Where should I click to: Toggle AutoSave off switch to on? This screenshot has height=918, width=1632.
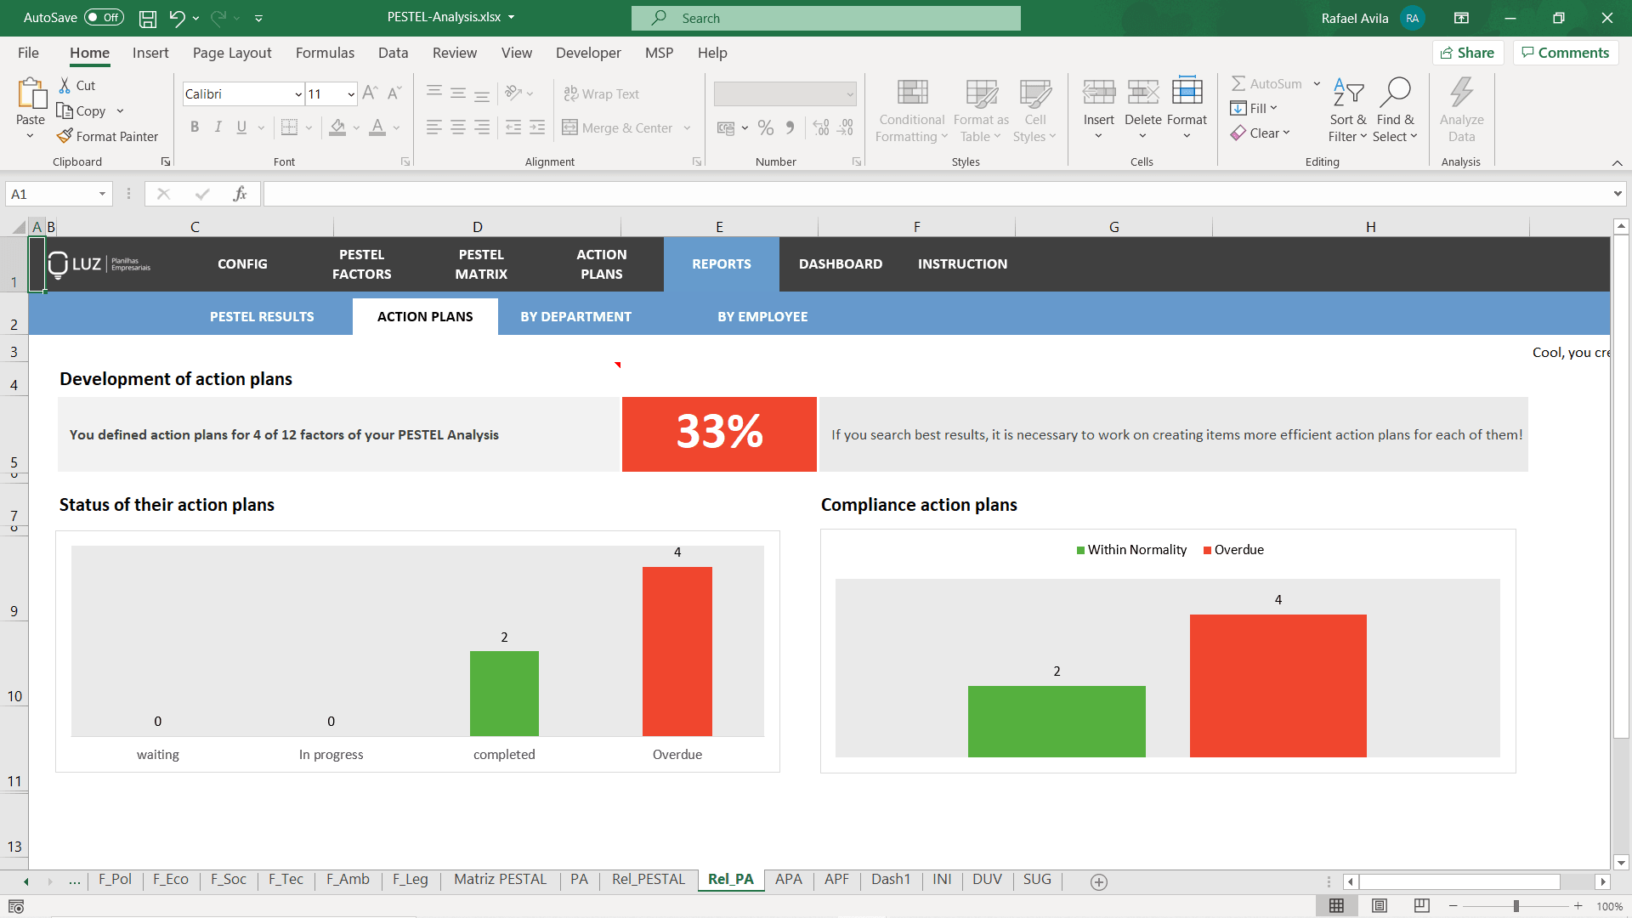pos(102,17)
